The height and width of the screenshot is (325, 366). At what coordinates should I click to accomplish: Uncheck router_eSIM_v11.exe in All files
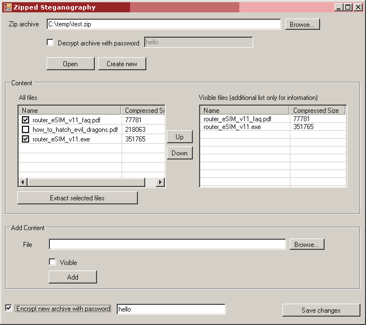tap(25, 139)
